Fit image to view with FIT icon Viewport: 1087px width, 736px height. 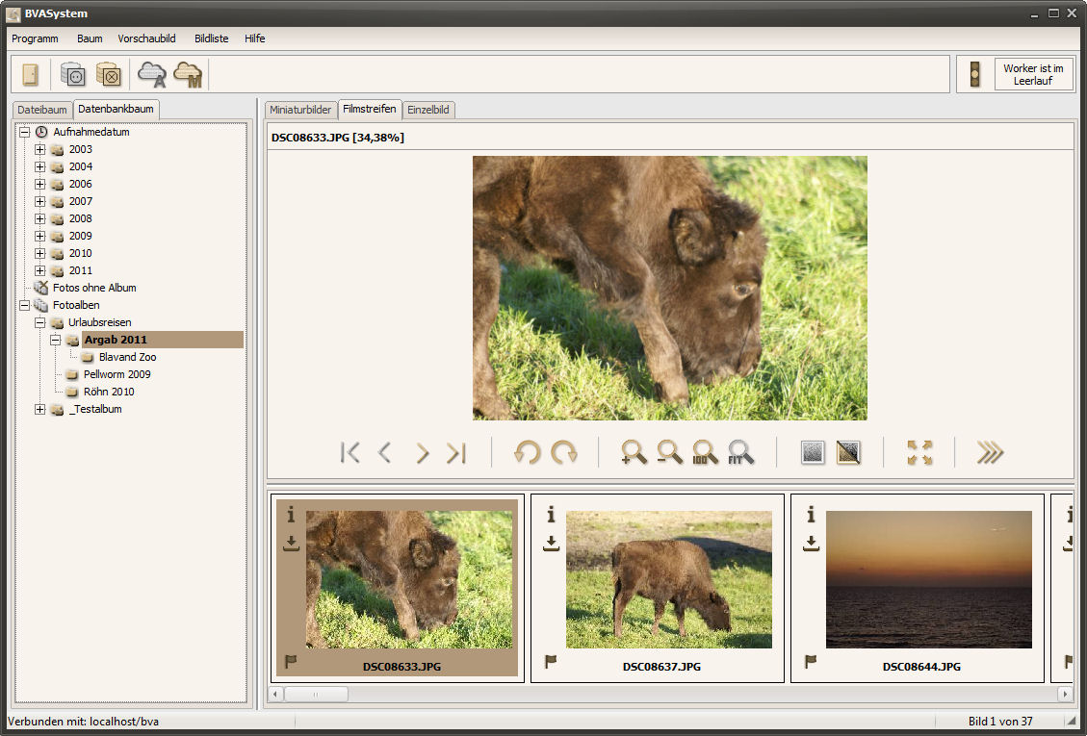[740, 452]
